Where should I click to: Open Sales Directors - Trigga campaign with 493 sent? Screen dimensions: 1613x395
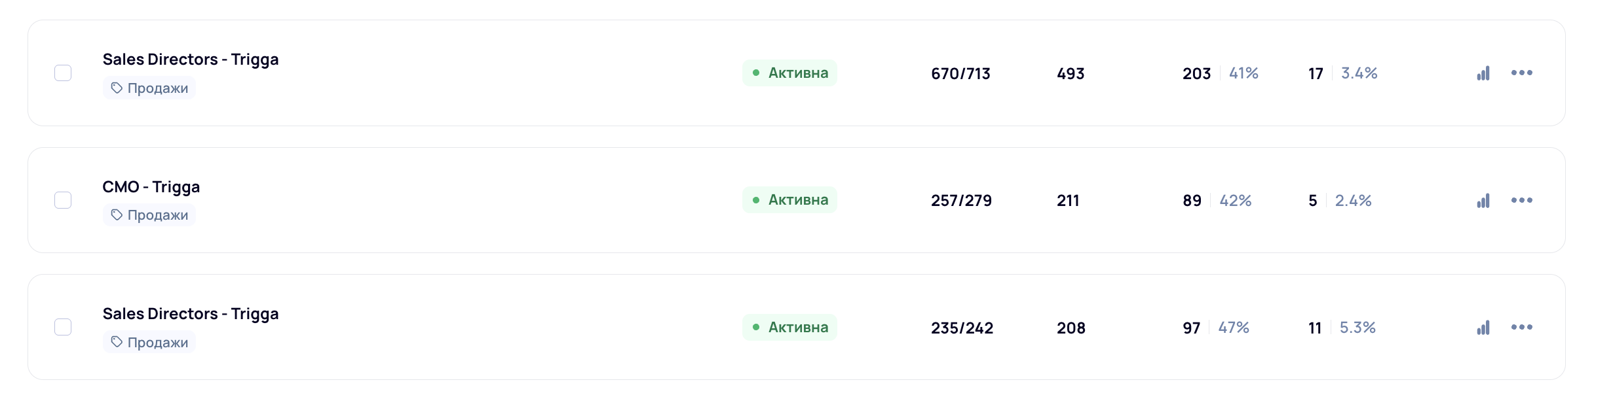point(191,60)
